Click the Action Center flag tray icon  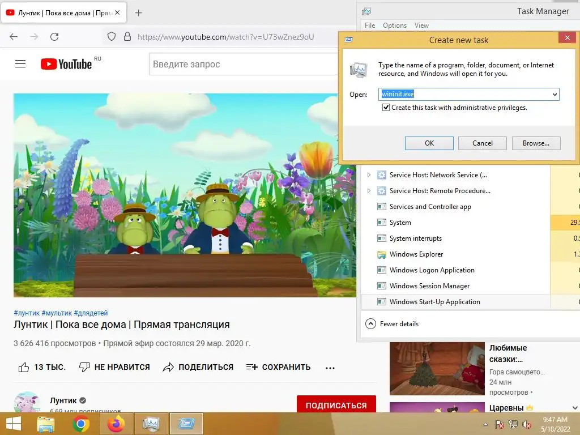click(x=500, y=424)
